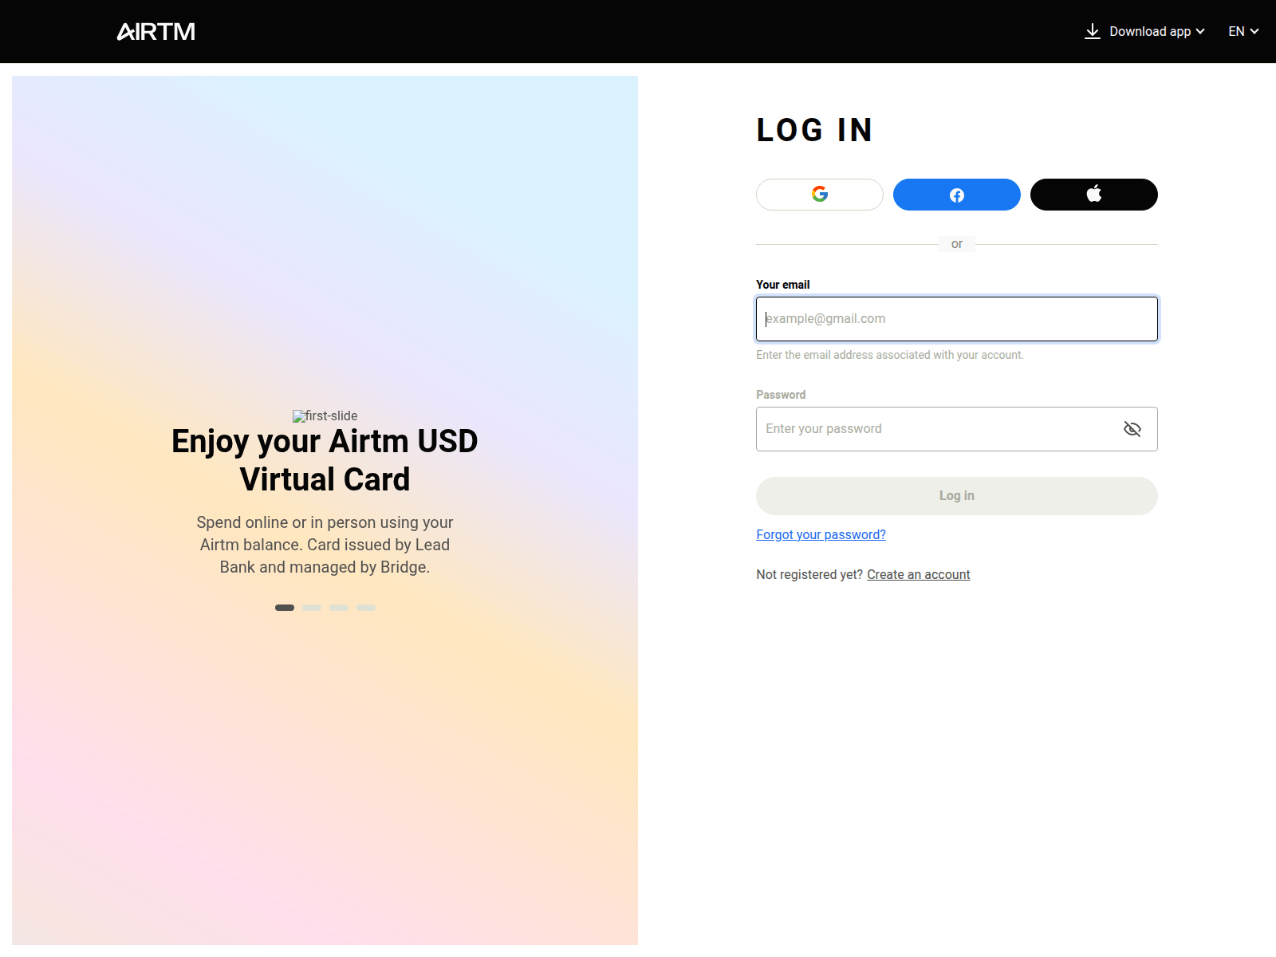Click the broken first-slide image
The image size is (1276, 957).
(325, 416)
